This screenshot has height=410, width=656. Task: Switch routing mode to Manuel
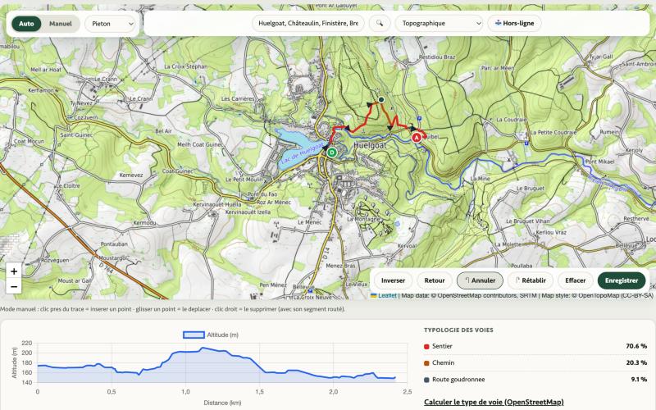60,24
